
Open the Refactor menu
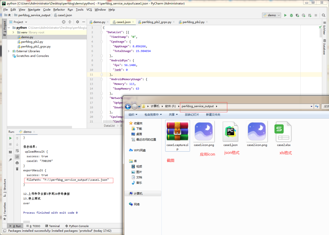point(59,10)
